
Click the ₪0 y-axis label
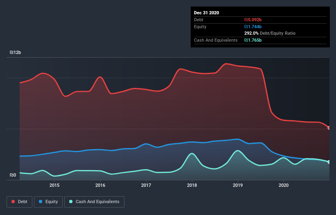pos(13,175)
